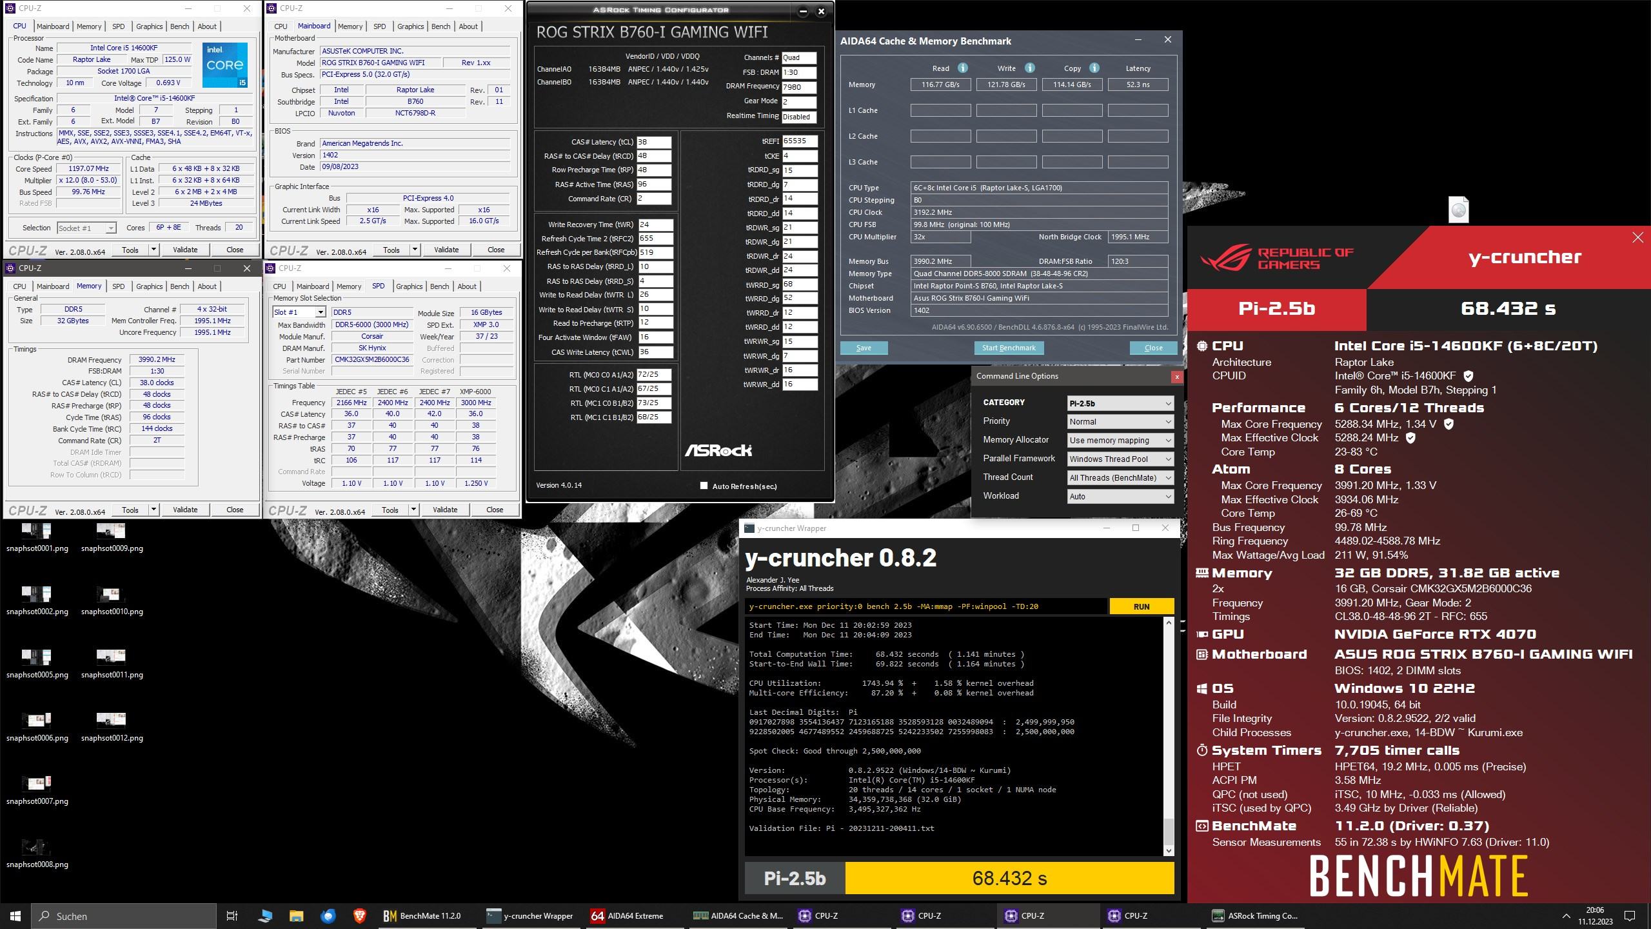The height and width of the screenshot is (929, 1651).
Task: Open Tools dropdown arrow in CPU-Z SPD window
Action: click(x=413, y=510)
